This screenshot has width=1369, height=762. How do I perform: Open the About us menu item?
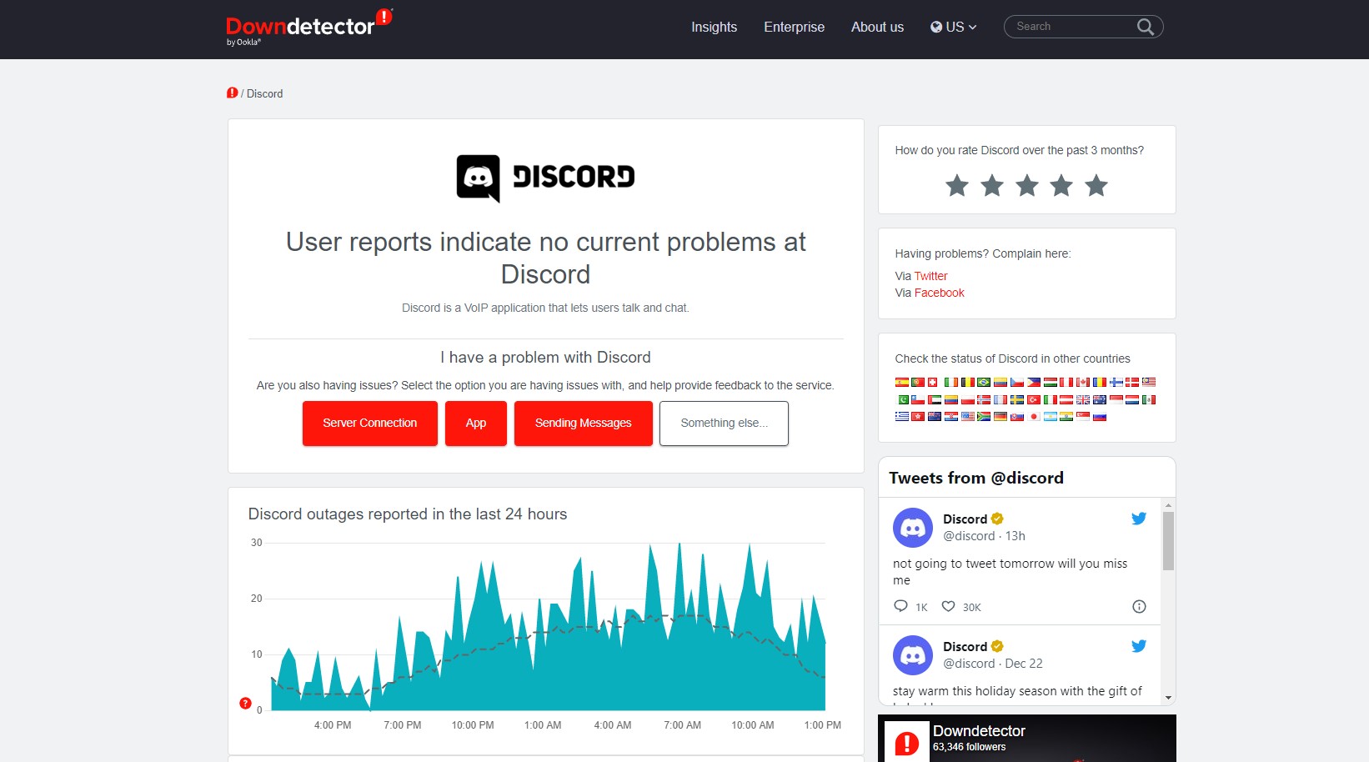[877, 27]
